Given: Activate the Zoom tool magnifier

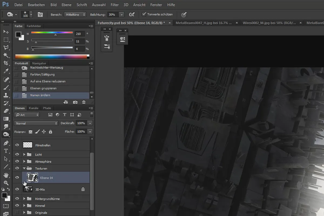Looking at the screenshot, I should [x=6, y=183].
